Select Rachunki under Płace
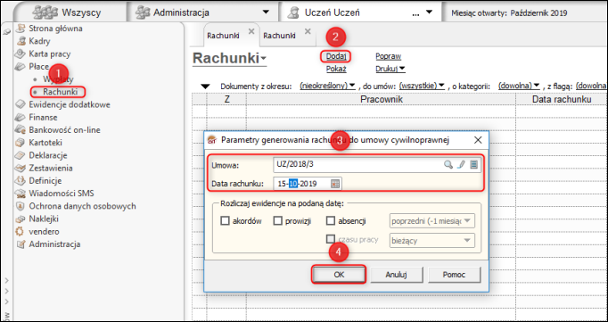This screenshot has width=608, height=322. (x=60, y=92)
